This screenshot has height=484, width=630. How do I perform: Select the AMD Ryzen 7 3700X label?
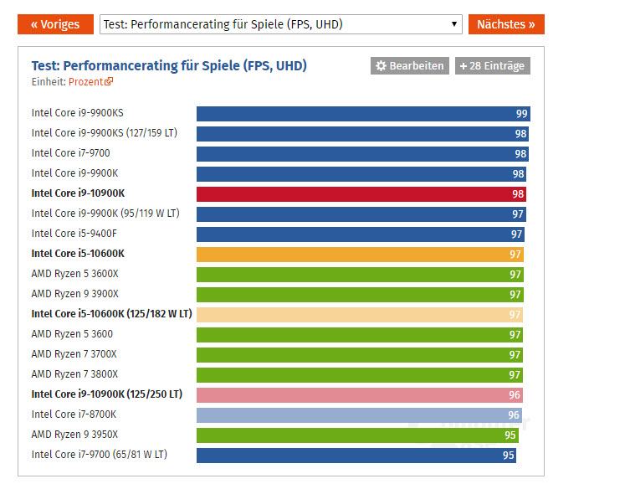[x=74, y=354]
